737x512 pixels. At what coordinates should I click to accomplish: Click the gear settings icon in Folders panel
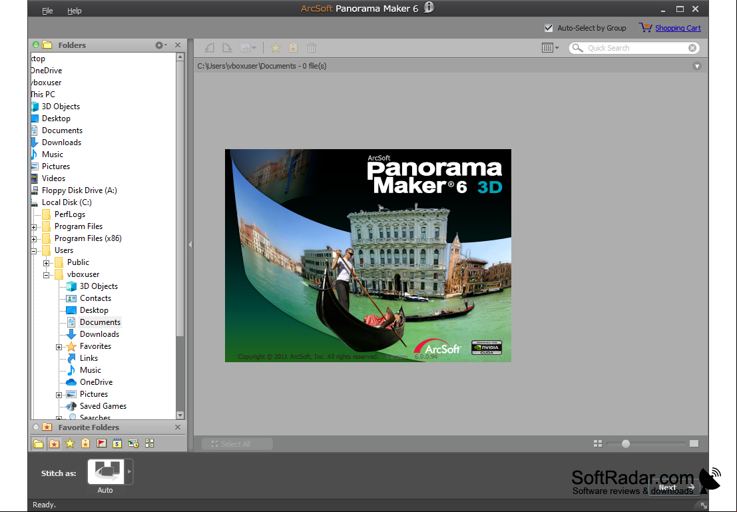point(160,45)
